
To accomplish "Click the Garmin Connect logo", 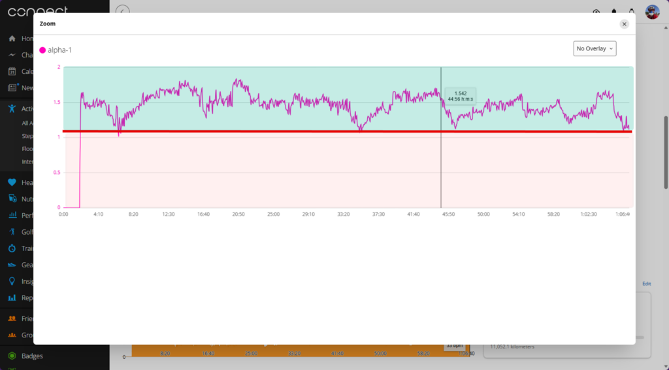I will tap(37, 10).
